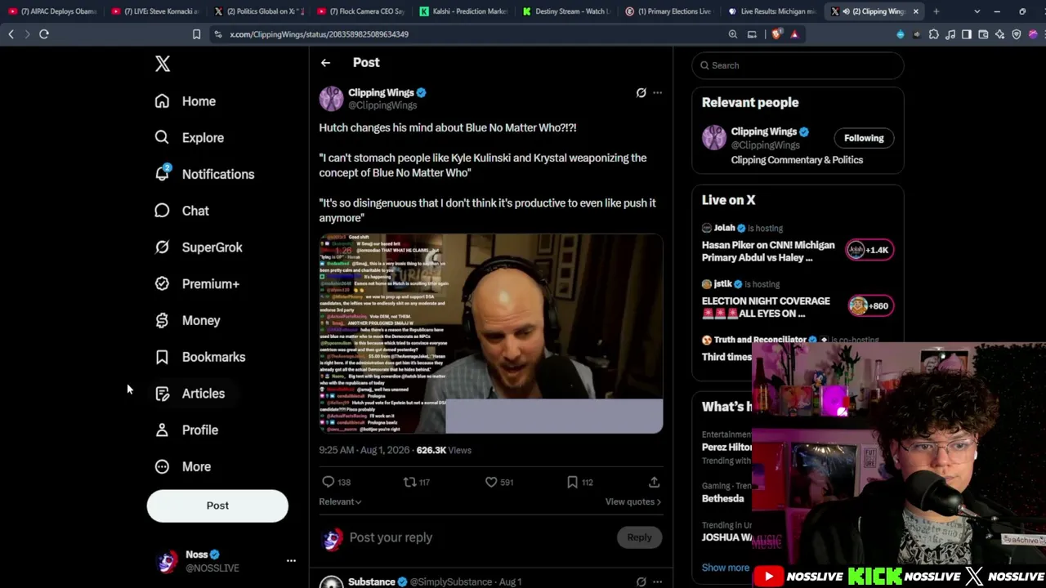Screen dimensions: 1046x588
Task: Open the Noss account switcher avatar
Action: pyautogui.click(x=167, y=561)
